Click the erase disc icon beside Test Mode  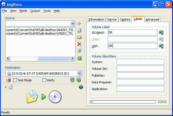pyautogui.click(x=8, y=80)
